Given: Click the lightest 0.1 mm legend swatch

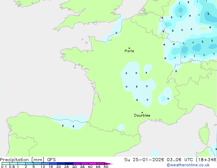Looking at the screenshot, I should (x=6, y=164).
